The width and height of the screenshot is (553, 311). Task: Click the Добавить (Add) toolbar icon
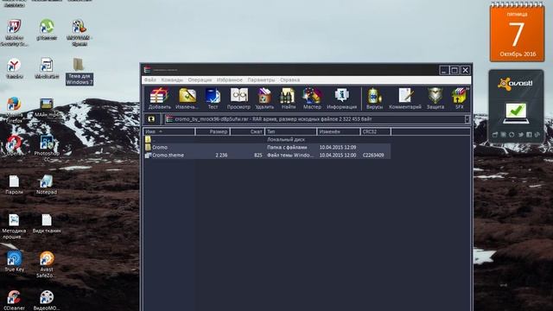159,98
